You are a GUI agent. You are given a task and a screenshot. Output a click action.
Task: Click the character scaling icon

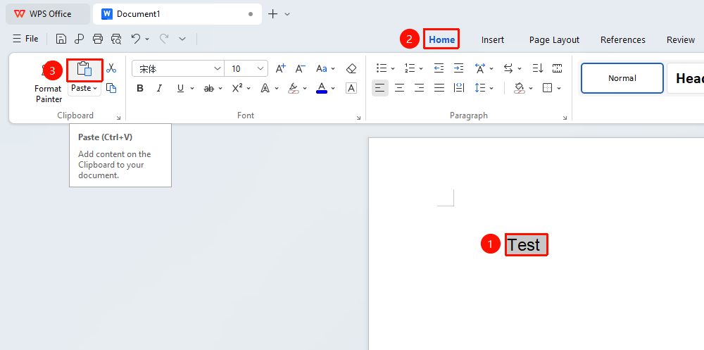480,68
